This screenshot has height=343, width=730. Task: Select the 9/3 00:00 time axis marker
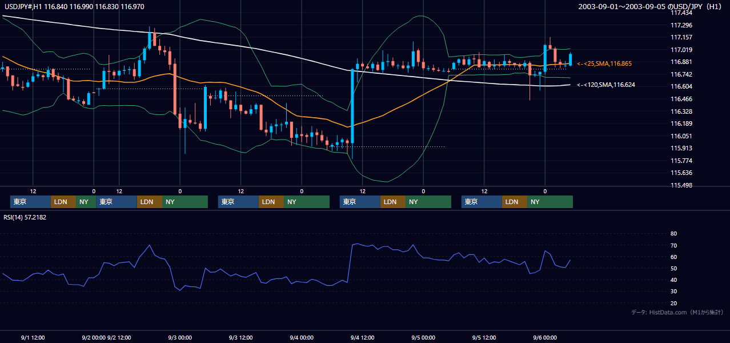[x=180, y=337]
